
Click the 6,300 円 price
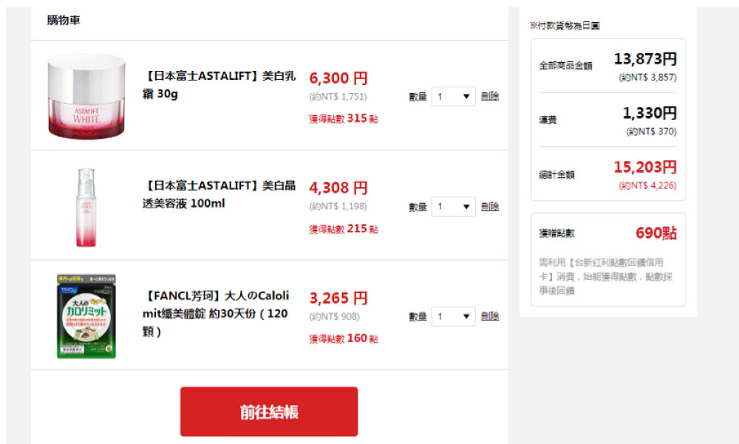click(x=338, y=78)
